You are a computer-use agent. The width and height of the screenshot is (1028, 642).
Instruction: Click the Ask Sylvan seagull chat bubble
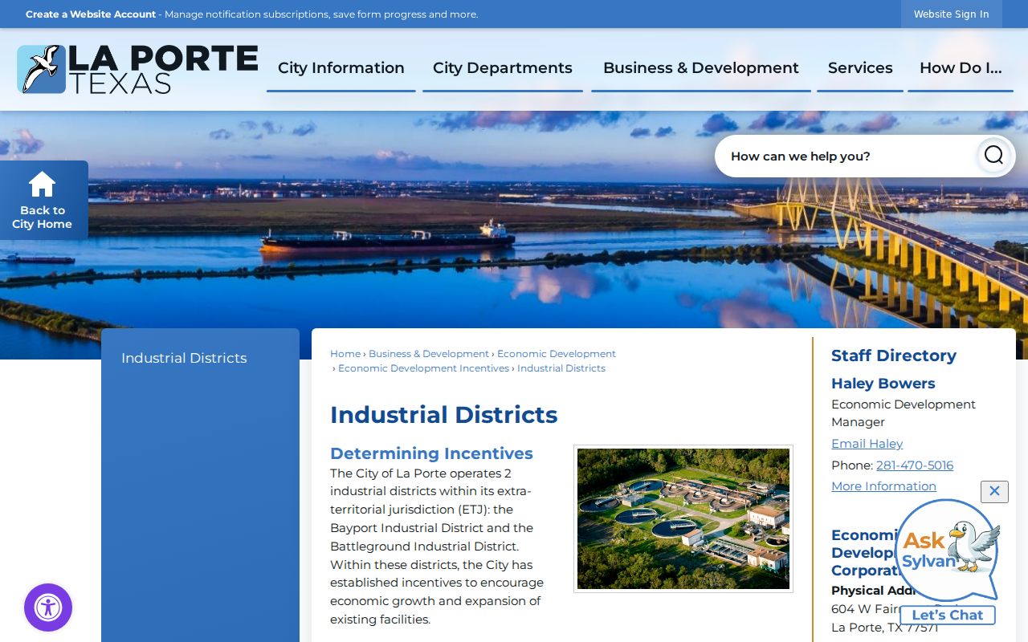pyautogui.click(x=948, y=550)
